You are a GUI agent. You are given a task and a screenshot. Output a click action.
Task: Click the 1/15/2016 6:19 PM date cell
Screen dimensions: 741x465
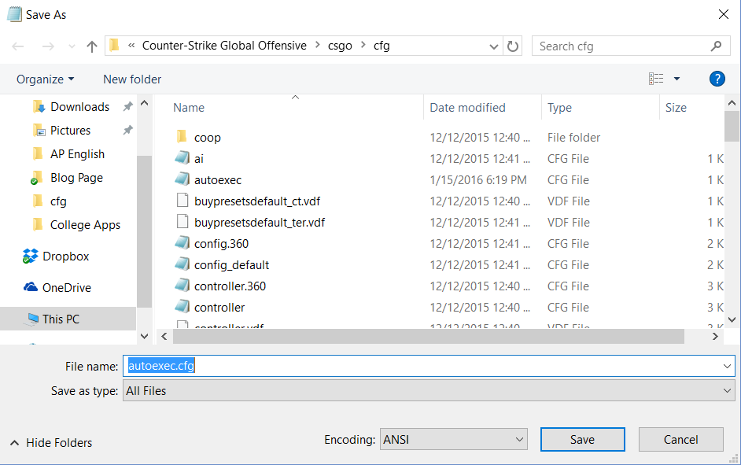[x=477, y=180]
